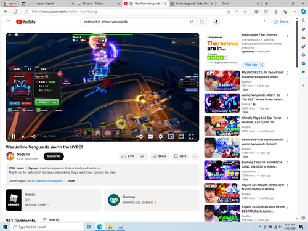
Task: Open Edge settings and more menu
Action: click(294, 12)
